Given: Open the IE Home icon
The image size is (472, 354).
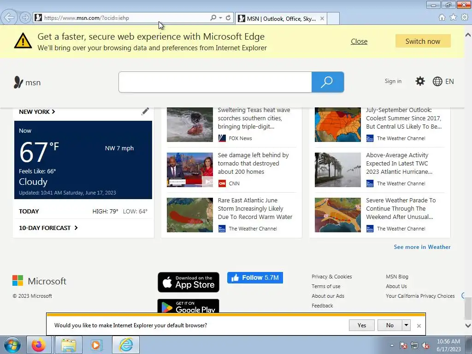Looking at the screenshot, I should pyautogui.click(x=442, y=18).
